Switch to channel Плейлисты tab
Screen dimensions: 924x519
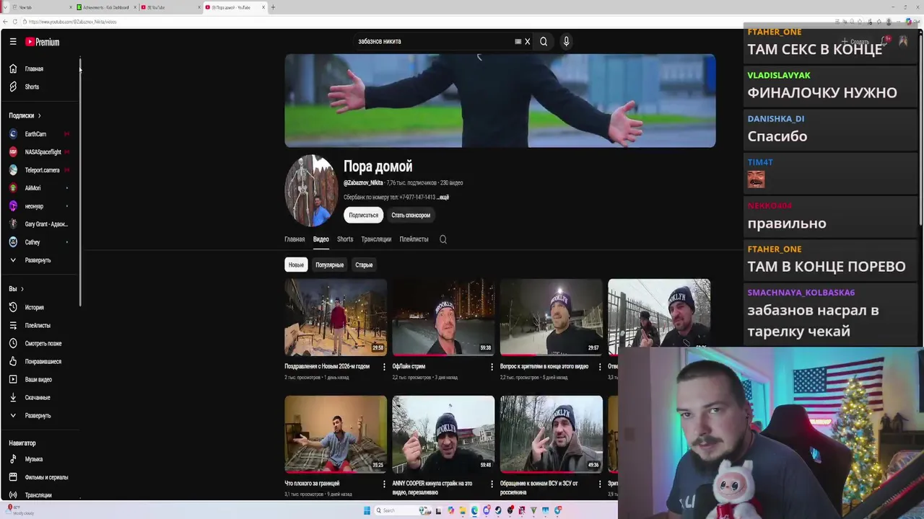(x=414, y=239)
